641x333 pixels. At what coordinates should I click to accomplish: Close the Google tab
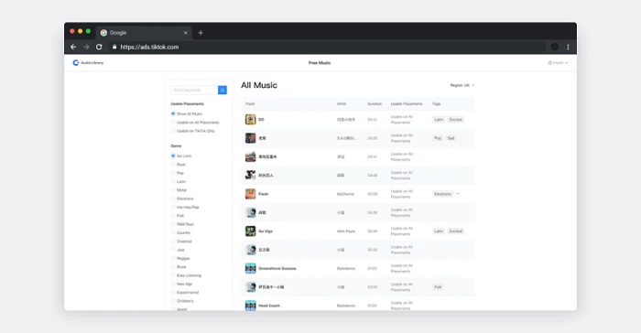point(185,33)
